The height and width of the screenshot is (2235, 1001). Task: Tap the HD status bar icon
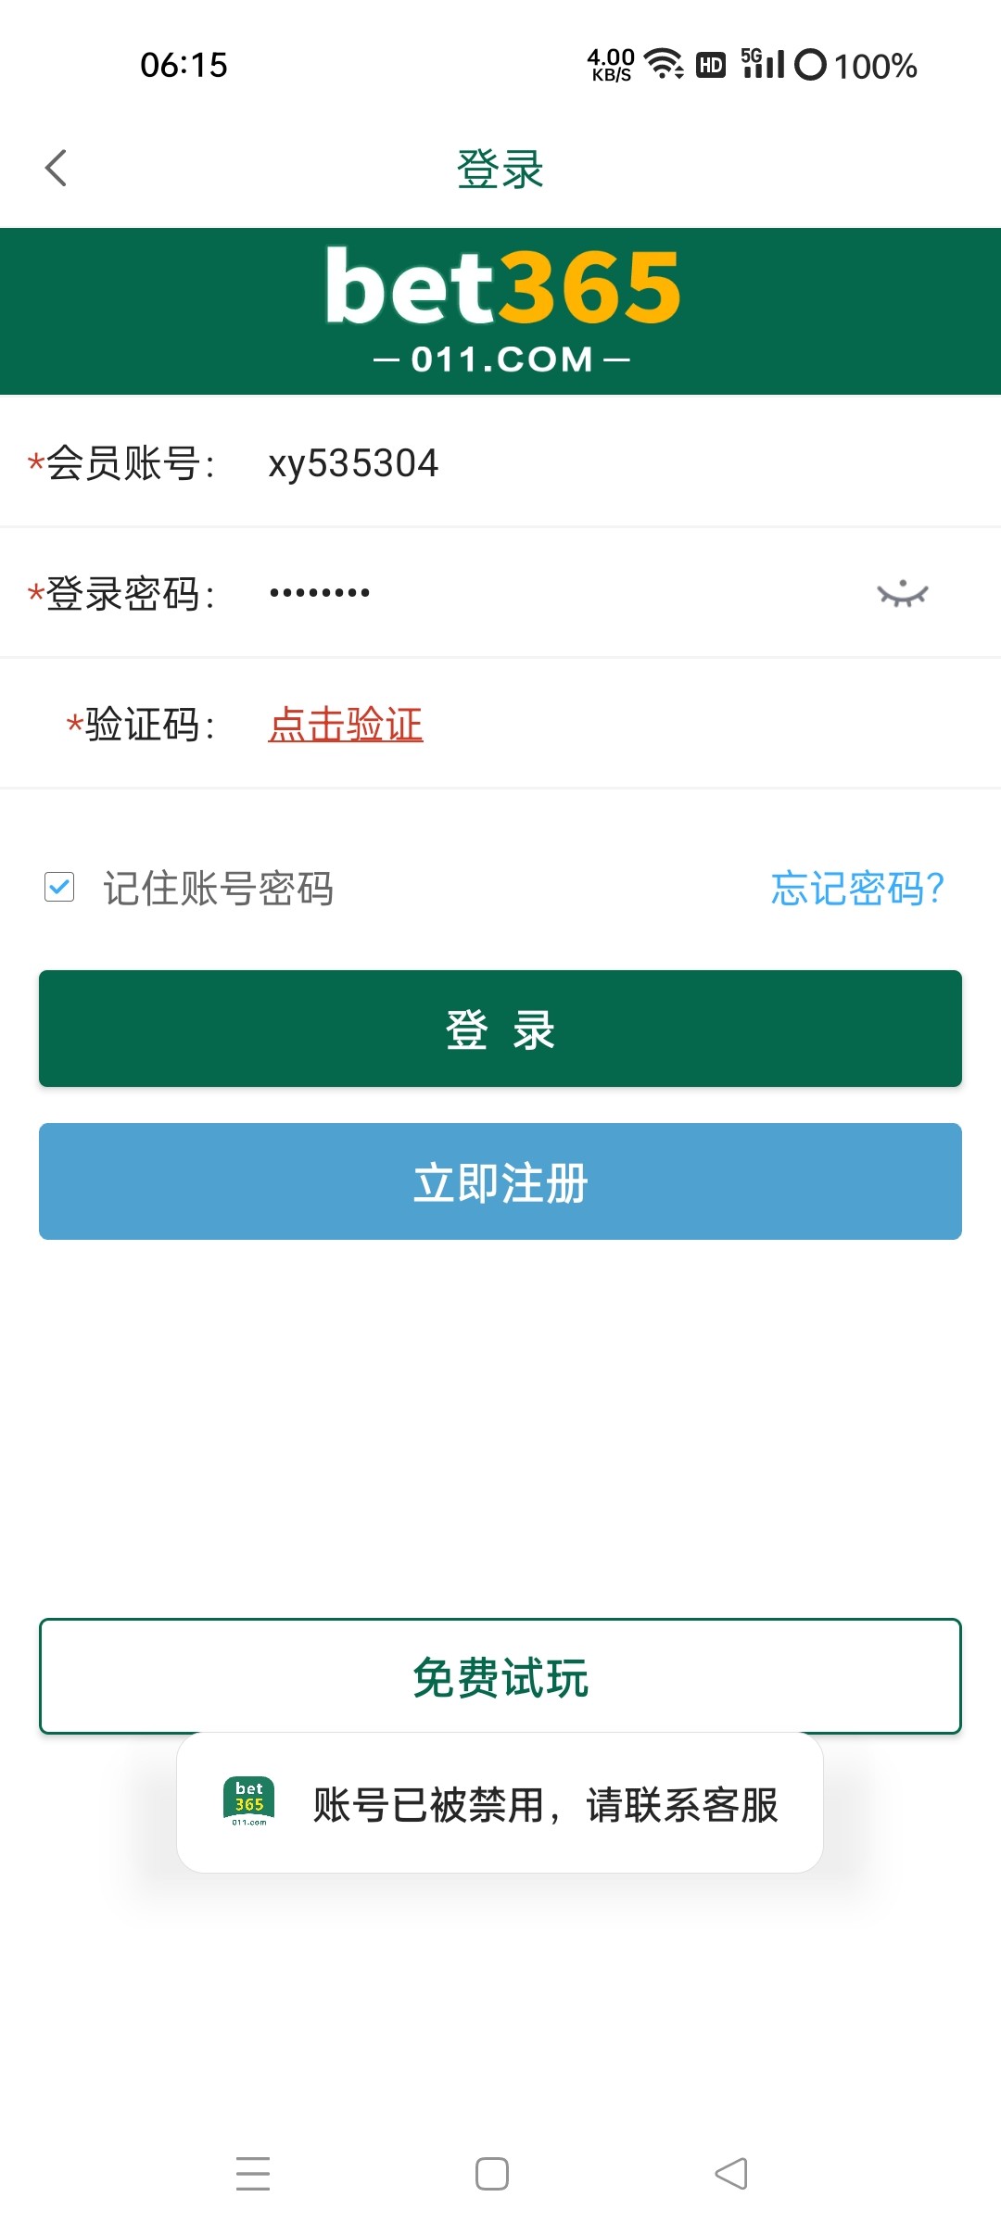coord(711,65)
